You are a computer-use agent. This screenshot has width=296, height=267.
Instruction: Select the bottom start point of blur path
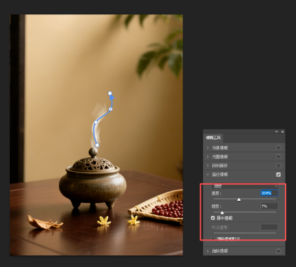pyautogui.click(x=97, y=145)
